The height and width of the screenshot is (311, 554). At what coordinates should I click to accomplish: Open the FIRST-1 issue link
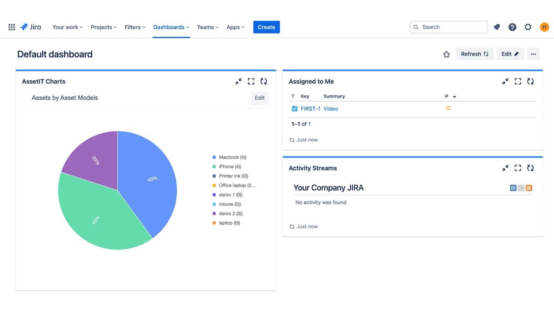pyautogui.click(x=311, y=109)
